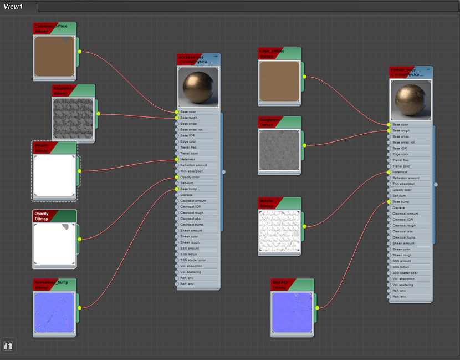Viewport: 460px width, 360px height.
Task: Collapse the Accessories material node
Action: [x=216, y=56]
